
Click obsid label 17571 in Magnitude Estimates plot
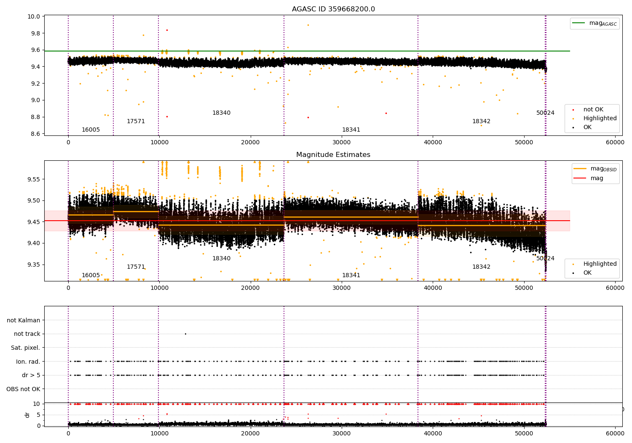136,267
